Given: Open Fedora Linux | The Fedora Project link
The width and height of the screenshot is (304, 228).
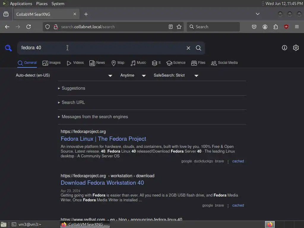Looking at the screenshot, I should pos(103,139).
